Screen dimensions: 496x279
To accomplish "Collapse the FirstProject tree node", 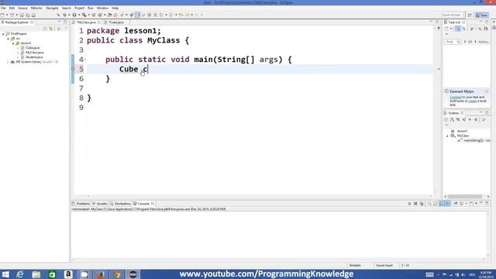I will [x=3, y=33].
